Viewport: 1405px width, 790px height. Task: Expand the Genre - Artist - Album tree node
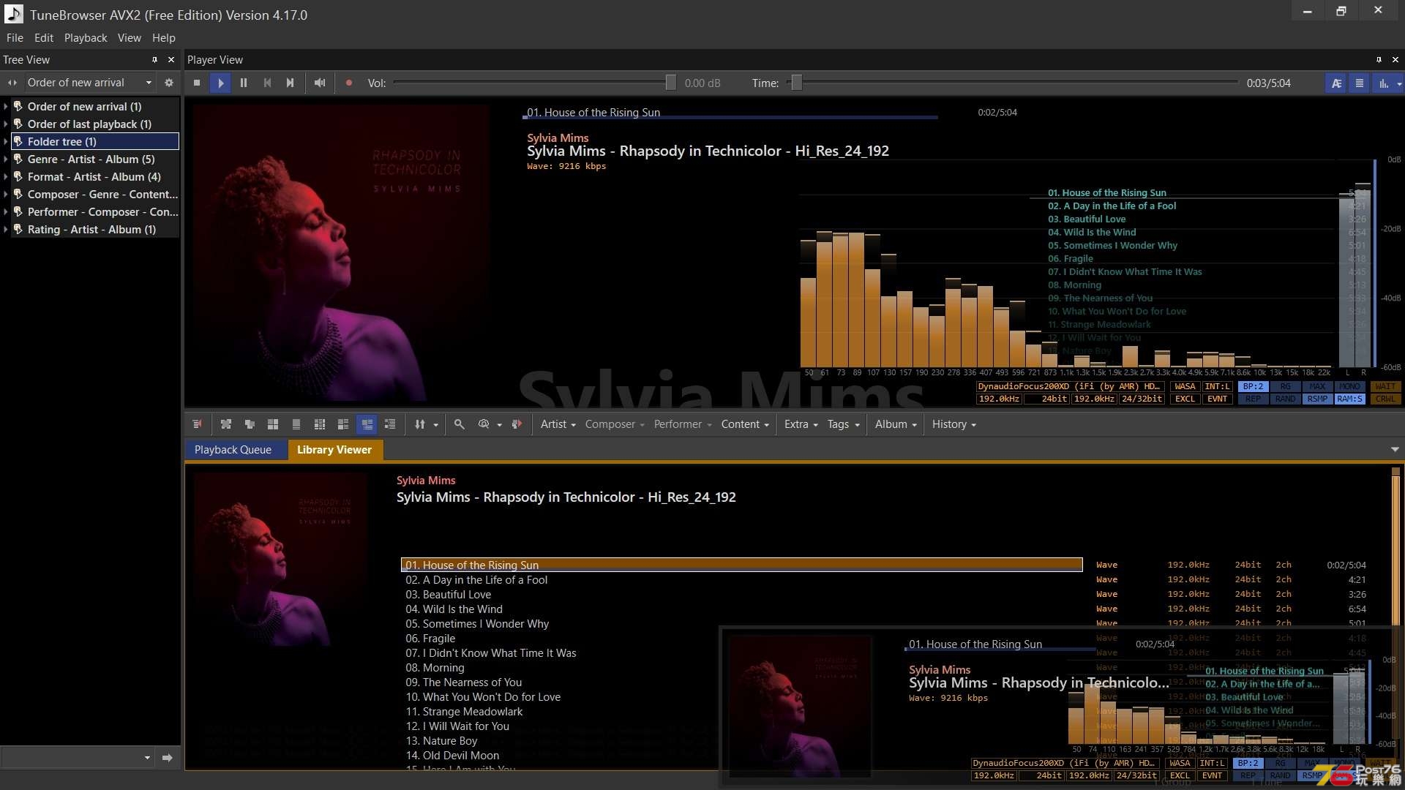pyautogui.click(x=6, y=159)
